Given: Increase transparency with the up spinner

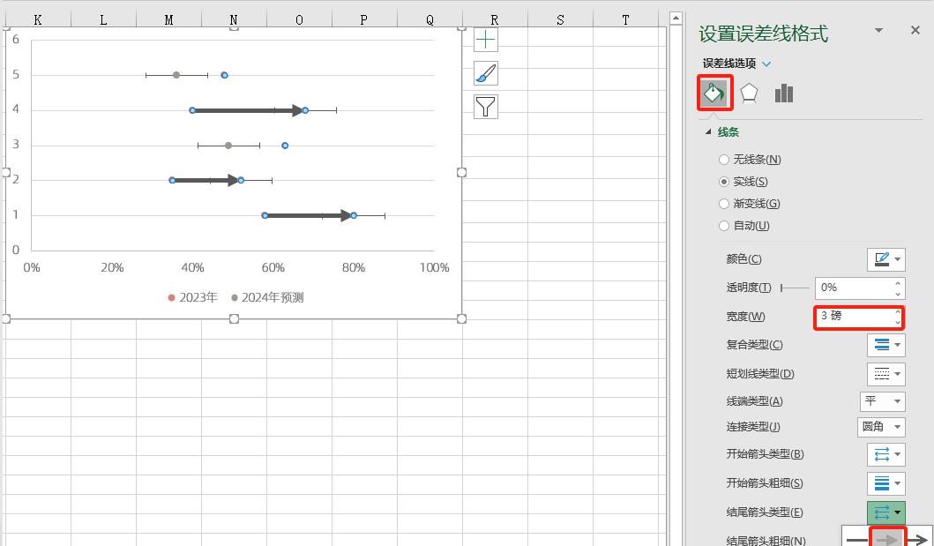Looking at the screenshot, I should click(x=898, y=283).
